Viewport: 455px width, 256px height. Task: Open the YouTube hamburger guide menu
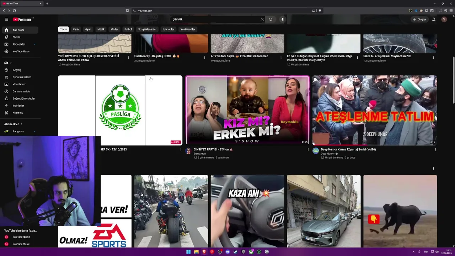[x=6, y=19]
